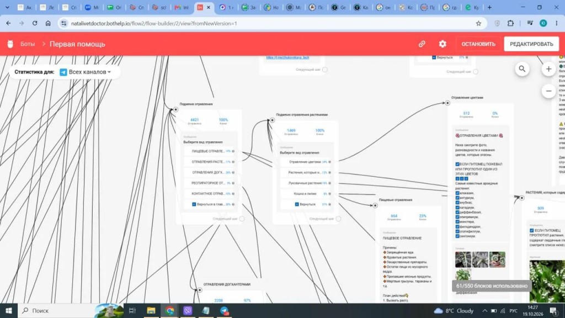The height and width of the screenshot is (318, 565).
Task: Select the input port of Пищевые отравления block
Action: click(375, 205)
